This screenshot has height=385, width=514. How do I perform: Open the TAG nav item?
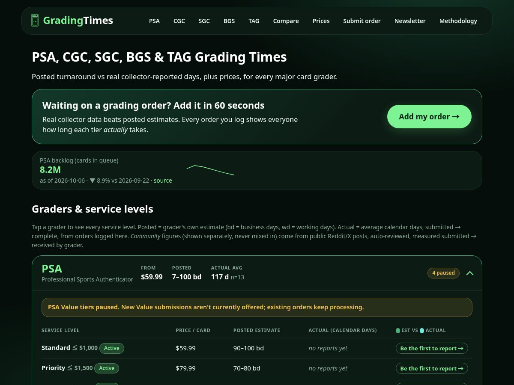pos(254,21)
